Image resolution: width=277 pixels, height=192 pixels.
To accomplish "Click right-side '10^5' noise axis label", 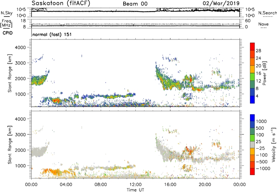I will [250, 10].
